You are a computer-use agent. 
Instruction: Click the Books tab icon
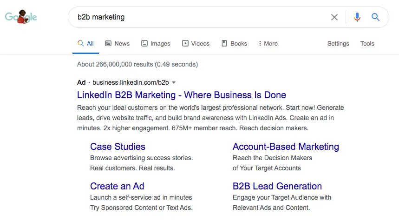pos(224,43)
